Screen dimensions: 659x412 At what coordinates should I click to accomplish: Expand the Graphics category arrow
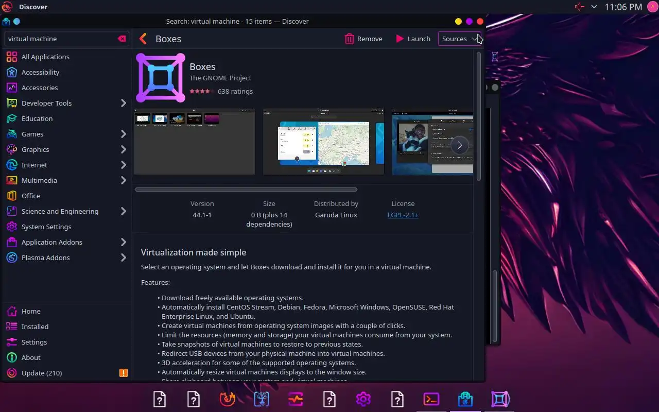(123, 149)
